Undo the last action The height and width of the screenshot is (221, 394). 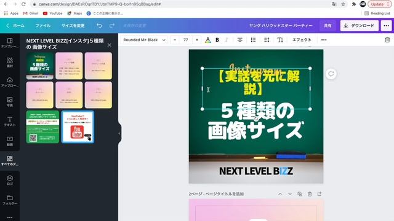tap(99, 26)
